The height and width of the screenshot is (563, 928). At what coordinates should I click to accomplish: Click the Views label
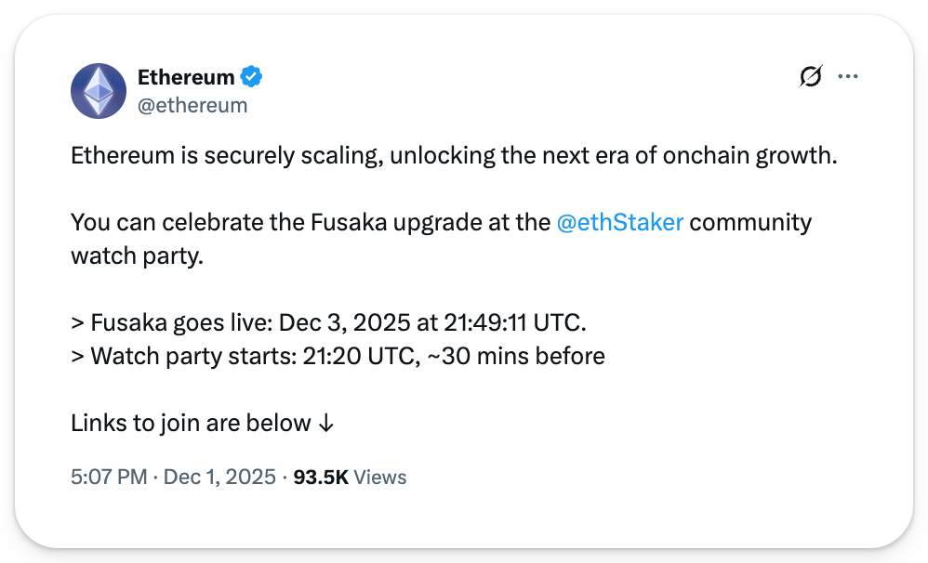pos(380,478)
